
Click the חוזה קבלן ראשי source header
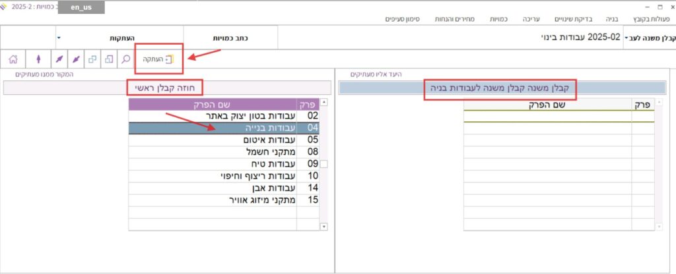click(164, 88)
